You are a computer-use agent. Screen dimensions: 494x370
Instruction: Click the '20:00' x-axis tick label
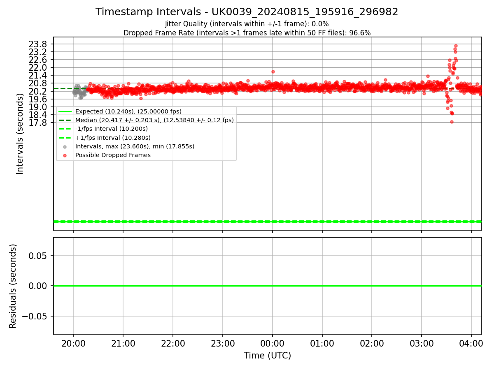point(74,343)
